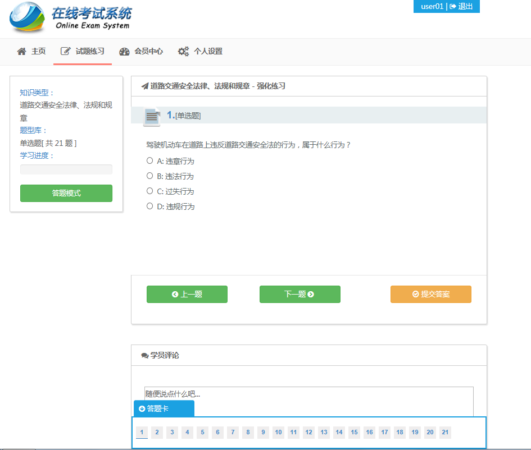Screen dimensions: 531x450
Task: Click the 学习进度 progress bar
Action: pyautogui.click(x=66, y=169)
